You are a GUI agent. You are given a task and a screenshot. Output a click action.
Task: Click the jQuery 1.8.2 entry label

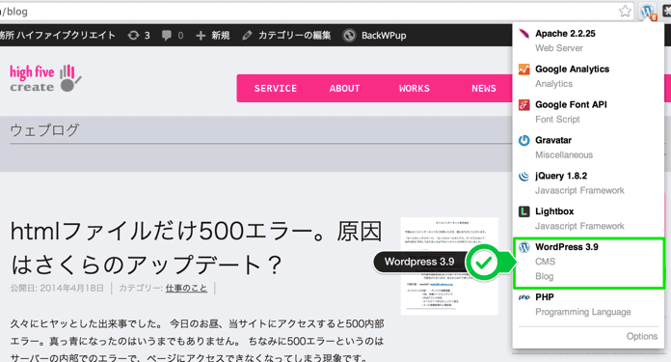561,176
